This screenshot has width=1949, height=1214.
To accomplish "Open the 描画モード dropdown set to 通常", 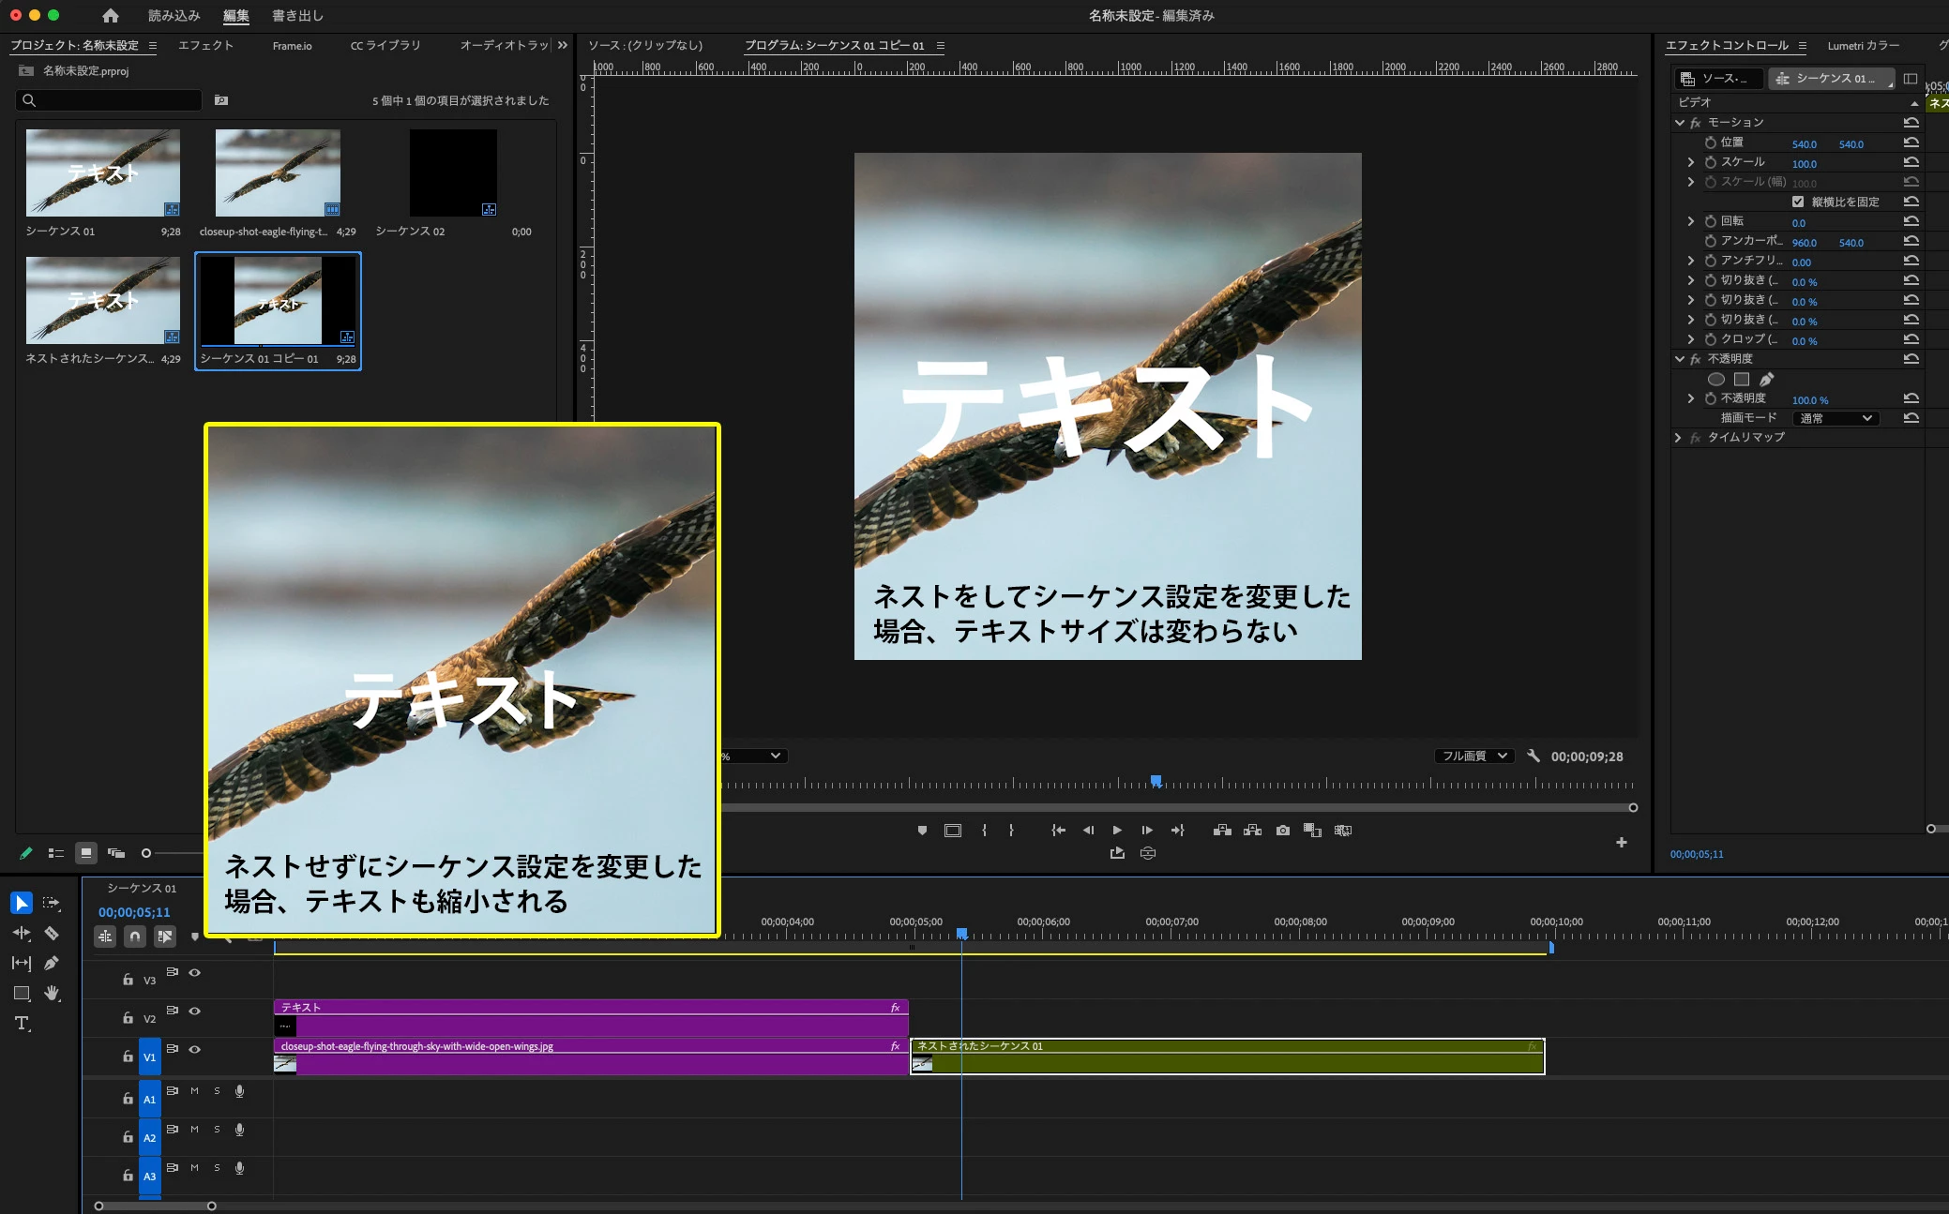I will [x=1836, y=418].
